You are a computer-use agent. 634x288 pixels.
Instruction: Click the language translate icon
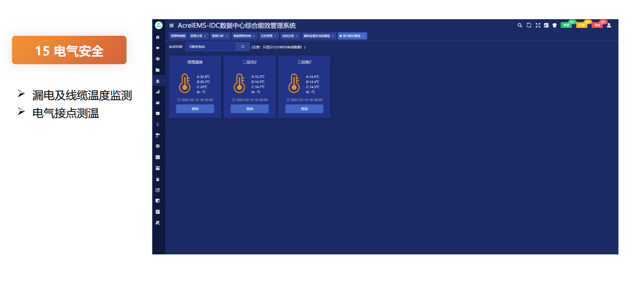pos(546,25)
